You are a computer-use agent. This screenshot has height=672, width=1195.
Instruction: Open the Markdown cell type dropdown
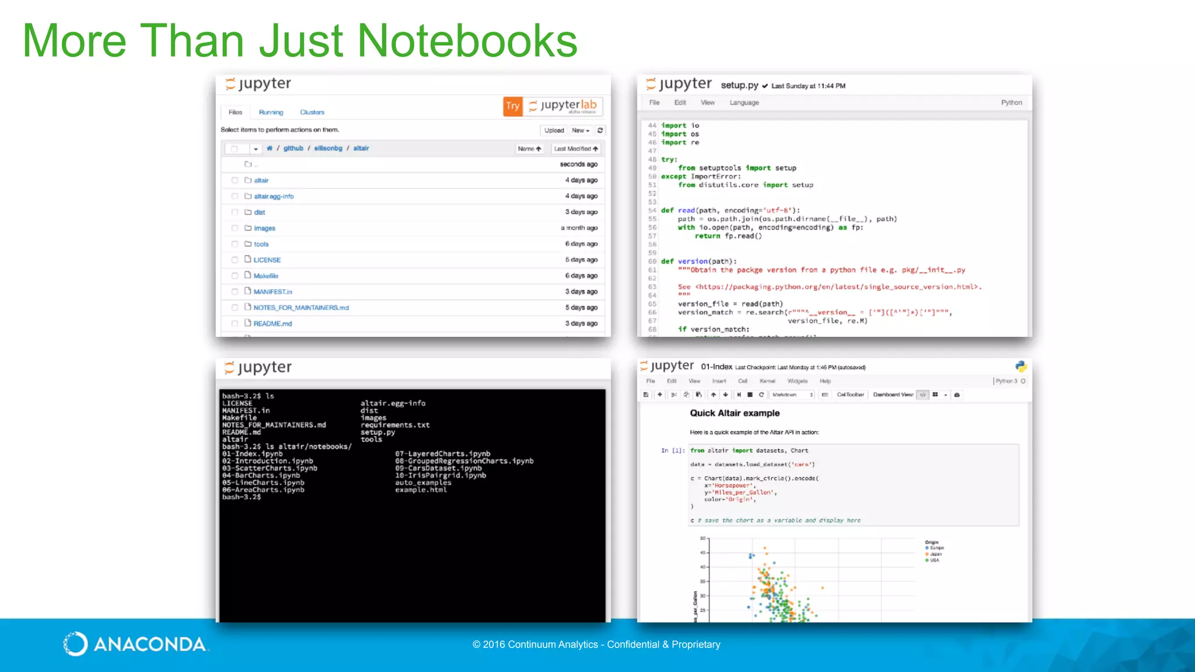[792, 395]
